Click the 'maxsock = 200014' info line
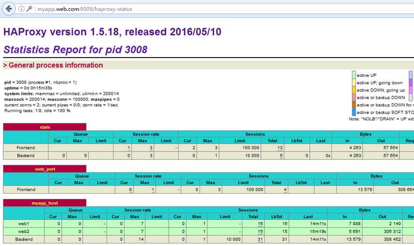 (x=62, y=99)
